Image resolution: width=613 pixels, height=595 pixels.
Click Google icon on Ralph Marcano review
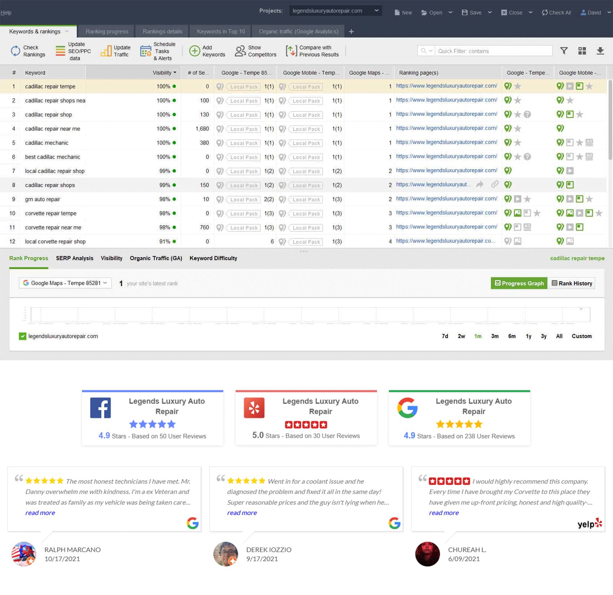pyautogui.click(x=193, y=523)
